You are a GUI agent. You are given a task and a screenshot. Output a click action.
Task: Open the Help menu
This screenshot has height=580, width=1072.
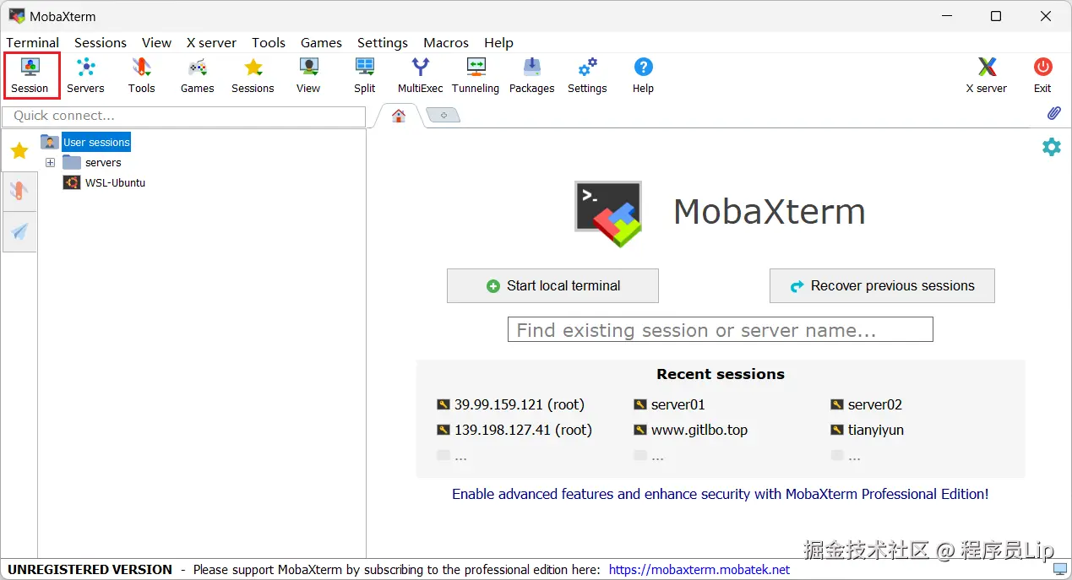498,42
